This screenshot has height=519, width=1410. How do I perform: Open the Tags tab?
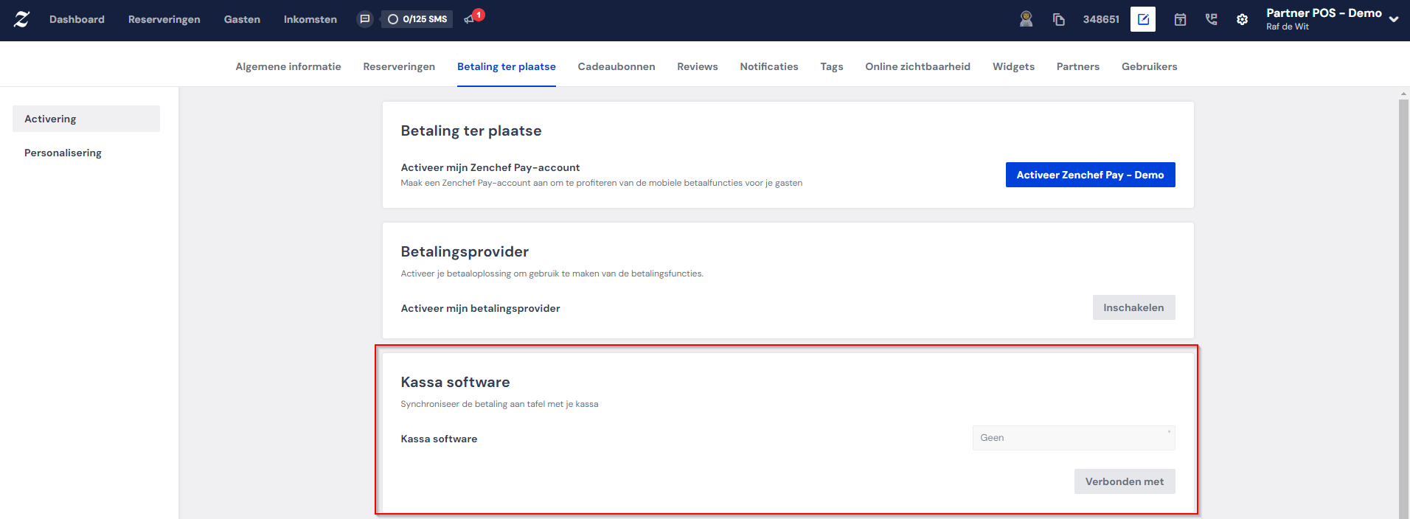click(832, 66)
